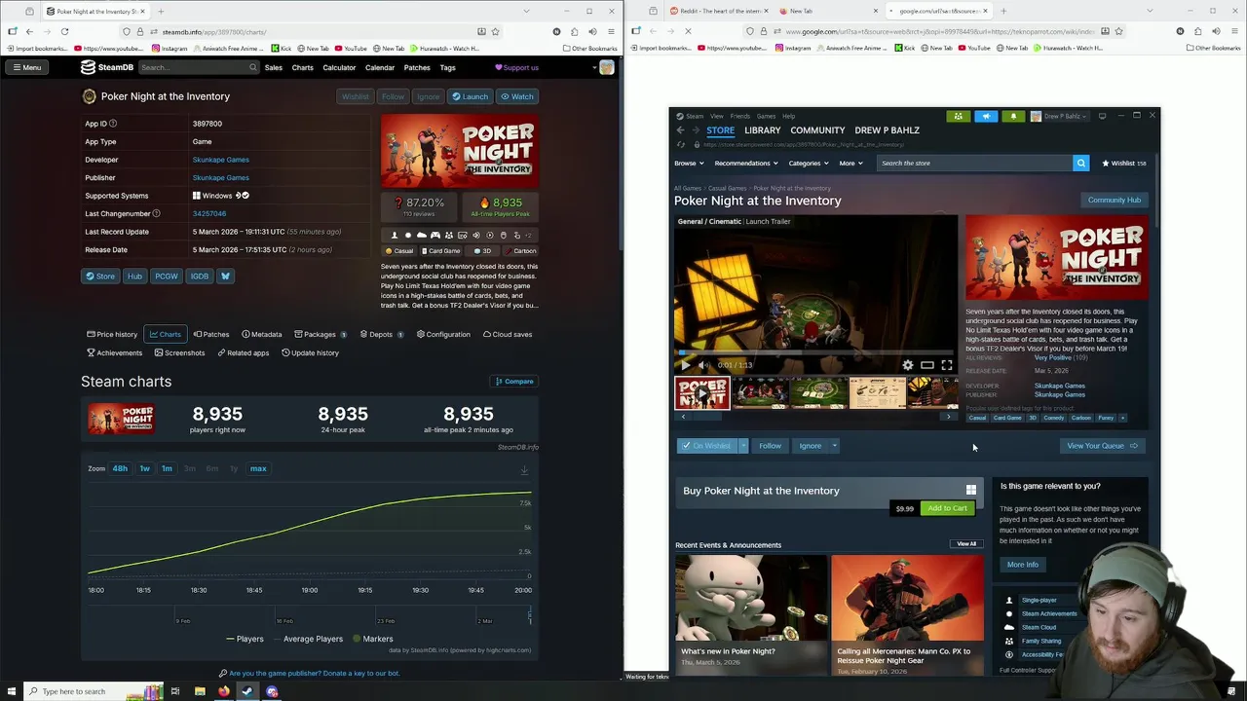Click blue megaphone announcements icon in Steam
This screenshot has width=1247, height=701.
(986, 116)
